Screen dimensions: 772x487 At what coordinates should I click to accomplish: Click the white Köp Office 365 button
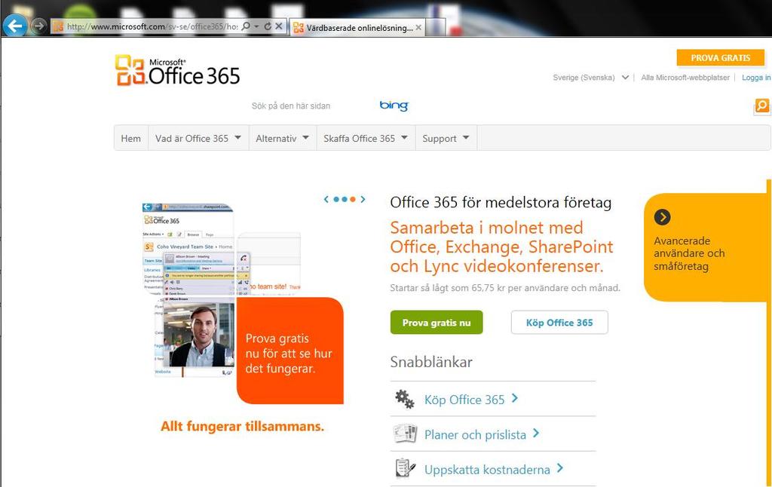pyautogui.click(x=559, y=323)
